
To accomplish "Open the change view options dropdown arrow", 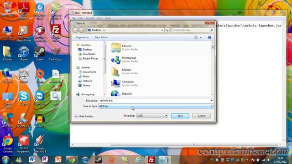I will point(201,37).
